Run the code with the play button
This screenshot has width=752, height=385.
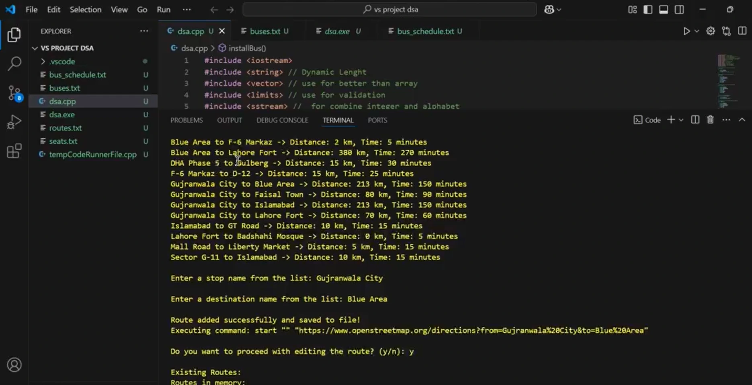pyautogui.click(x=686, y=31)
